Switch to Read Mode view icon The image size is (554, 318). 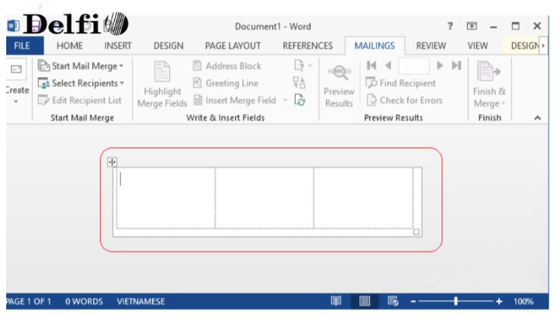tap(336, 301)
